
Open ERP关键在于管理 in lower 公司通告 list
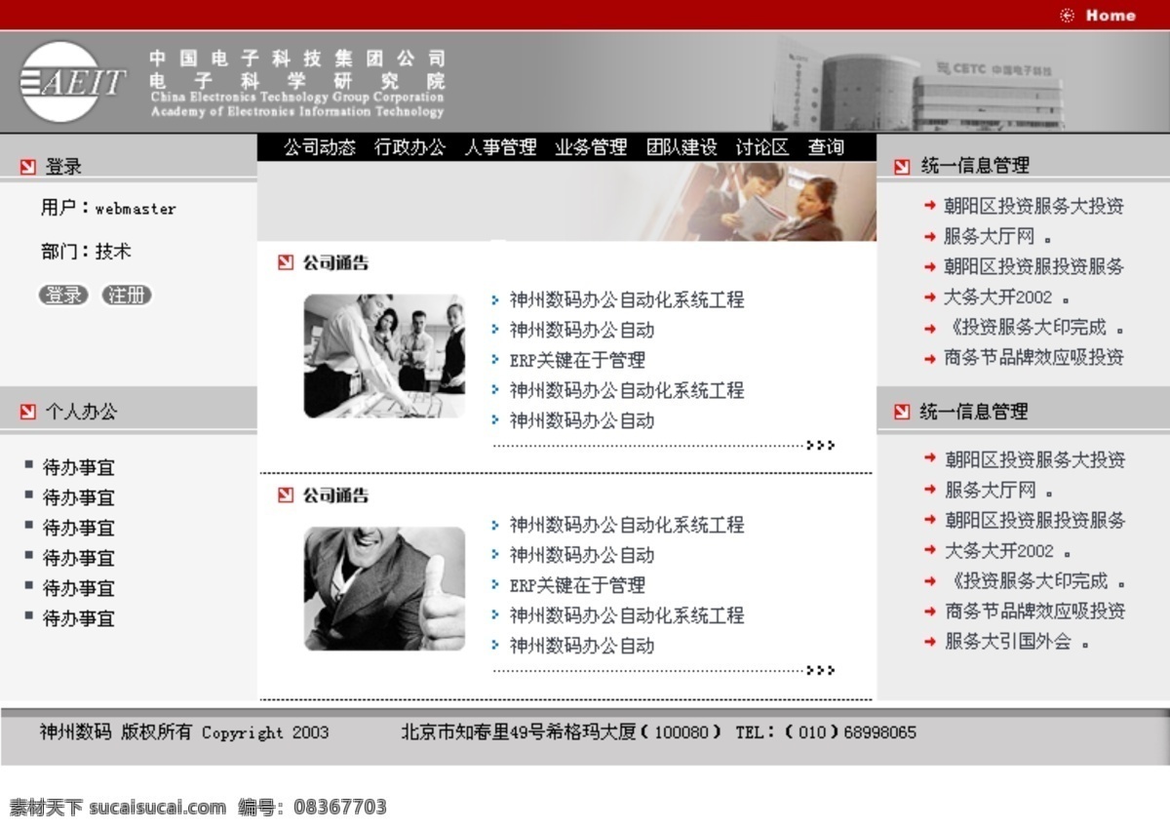pos(577,585)
